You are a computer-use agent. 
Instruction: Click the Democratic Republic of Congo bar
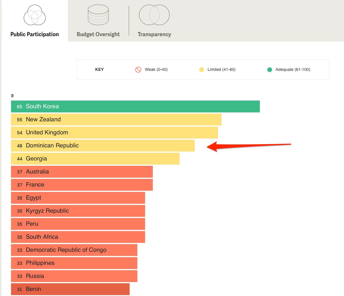pyautogui.click(x=74, y=250)
